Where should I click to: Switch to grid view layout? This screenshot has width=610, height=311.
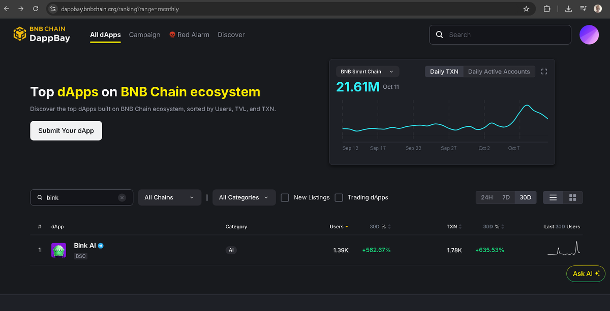pyautogui.click(x=572, y=197)
